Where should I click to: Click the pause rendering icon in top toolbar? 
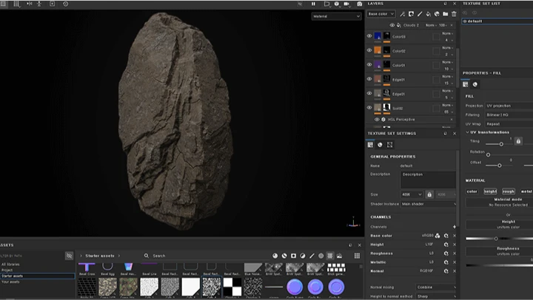click(x=313, y=4)
